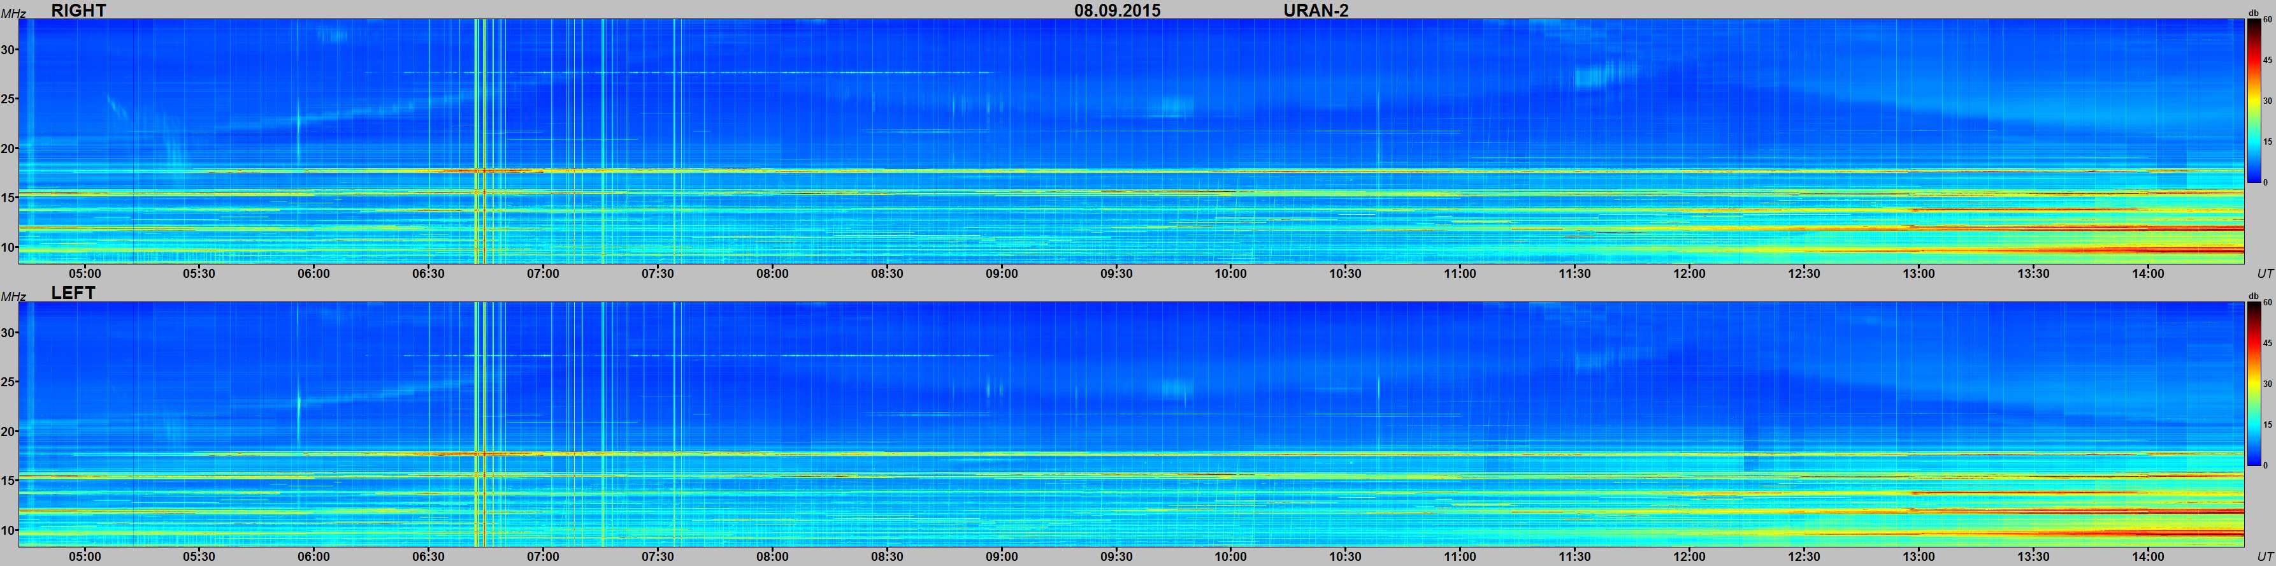The width and height of the screenshot is (2276, 566).
Task: Click the 30 MHz tick on RIGHT panel
Action: [8, 50]
